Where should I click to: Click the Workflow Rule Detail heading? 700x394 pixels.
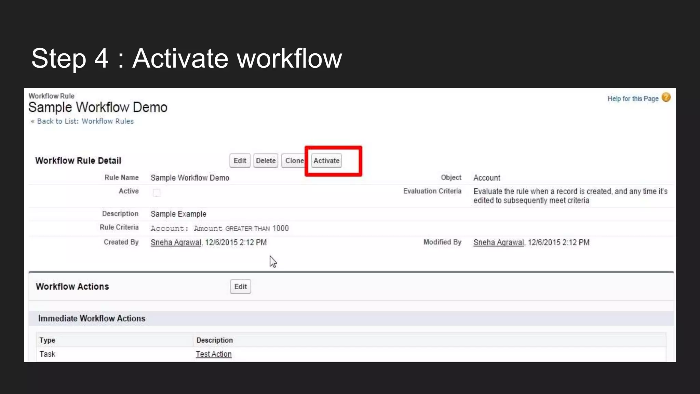pos(78,161)
